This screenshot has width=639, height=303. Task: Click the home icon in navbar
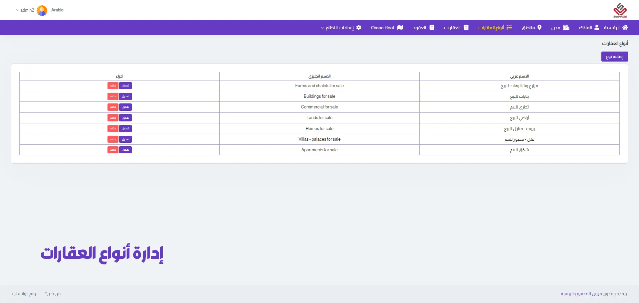click(625, 28)
